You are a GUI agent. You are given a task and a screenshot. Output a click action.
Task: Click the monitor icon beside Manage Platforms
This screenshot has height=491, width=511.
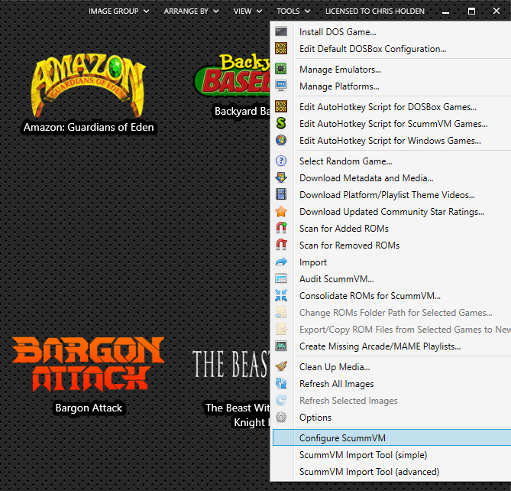281,86
